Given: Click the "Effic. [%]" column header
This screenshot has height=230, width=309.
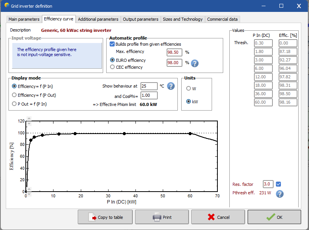Looking at the screenshot, I should (x=288, y=35).
